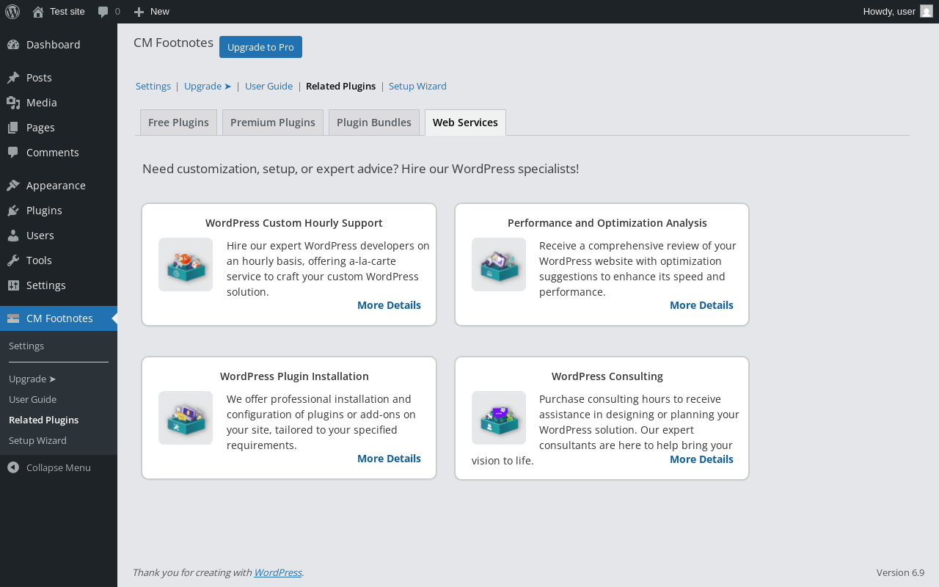Click the Version 6.9 footer text
The image size is (939, 587).
pos(900,572)
